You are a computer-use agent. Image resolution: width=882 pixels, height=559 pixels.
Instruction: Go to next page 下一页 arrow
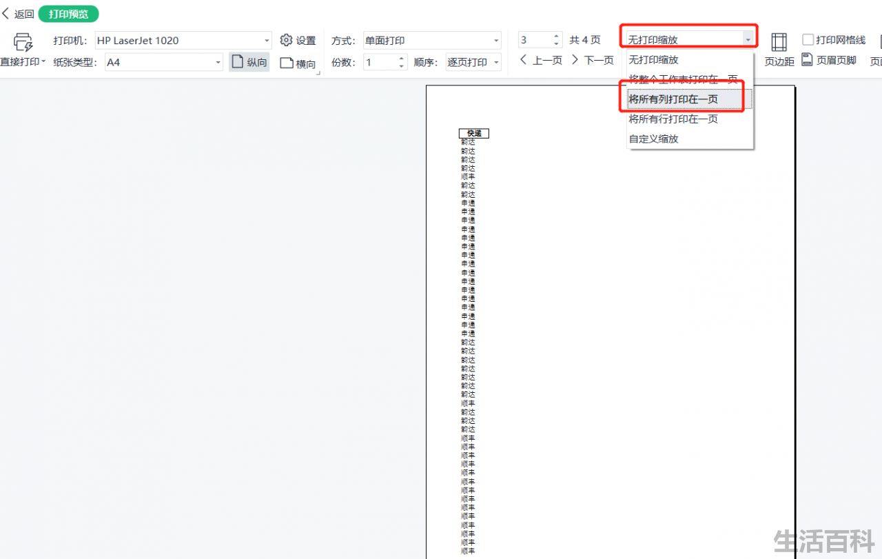575,60
